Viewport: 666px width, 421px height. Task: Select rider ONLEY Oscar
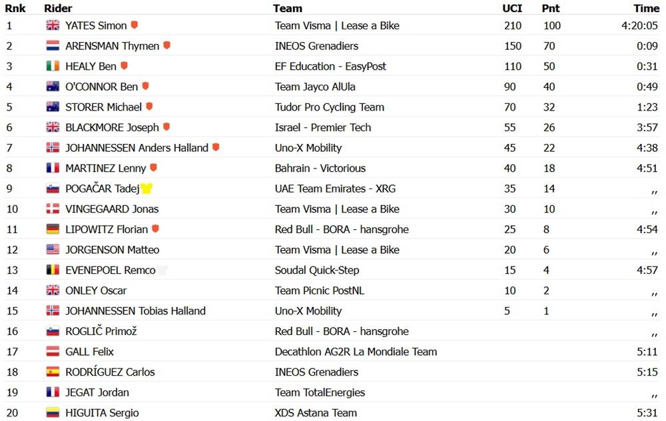96,290
